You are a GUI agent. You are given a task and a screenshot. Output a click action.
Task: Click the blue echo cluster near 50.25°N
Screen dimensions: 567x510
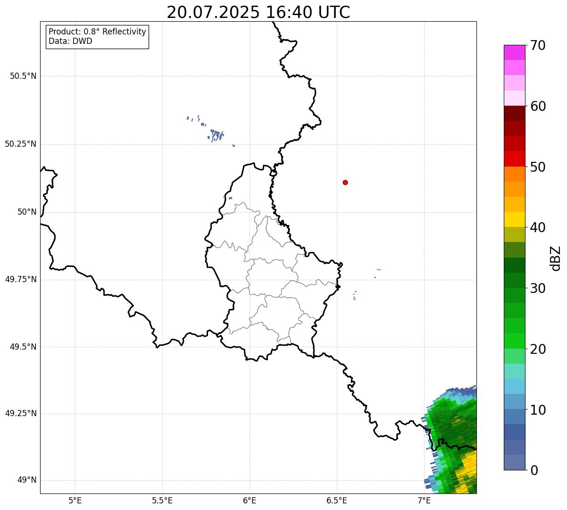(x=217, y=135)
